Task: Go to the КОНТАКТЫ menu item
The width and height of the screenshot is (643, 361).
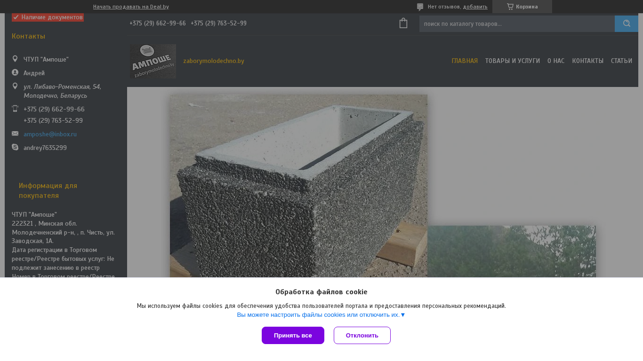Action: point(587,61)
